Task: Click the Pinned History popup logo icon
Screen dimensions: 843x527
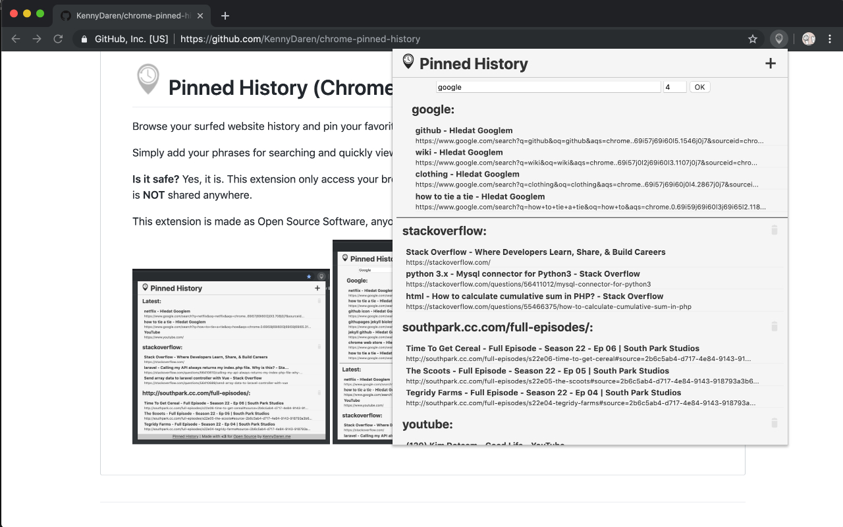Action: tap(408, 62)
